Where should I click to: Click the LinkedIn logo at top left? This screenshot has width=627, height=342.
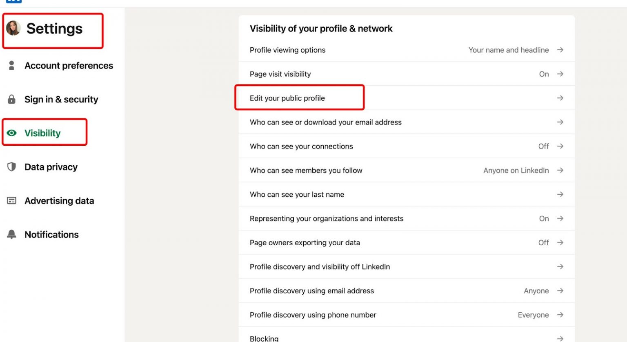coord(14,1)
